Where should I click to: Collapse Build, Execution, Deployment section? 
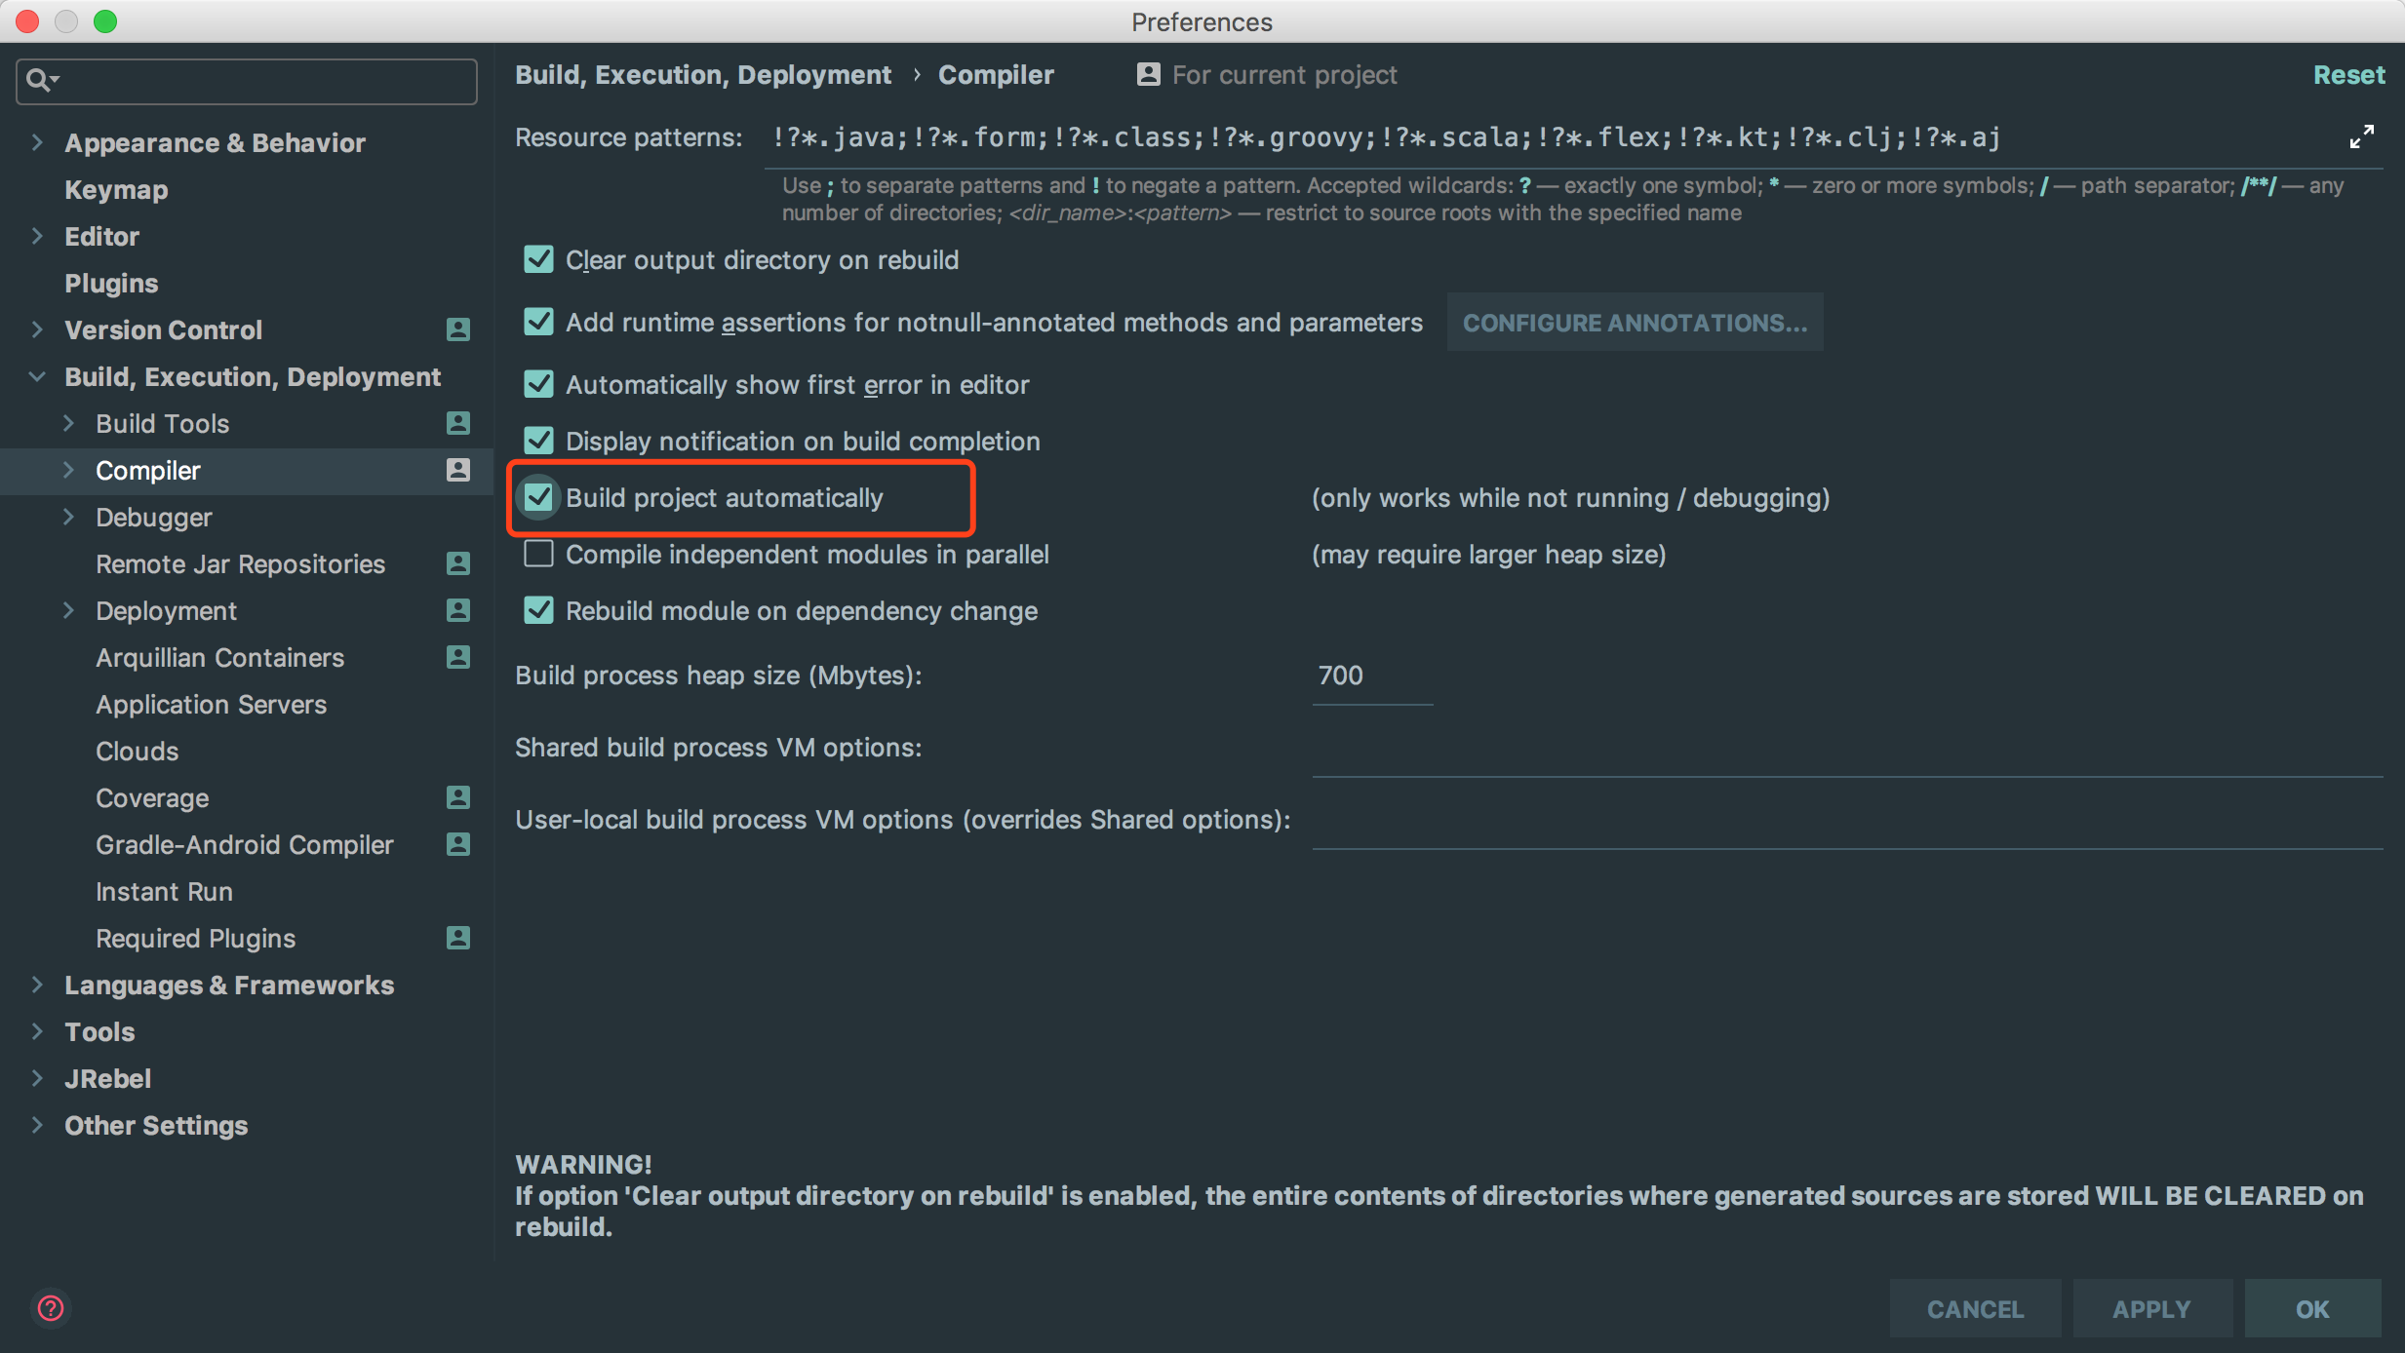(37, 376)
